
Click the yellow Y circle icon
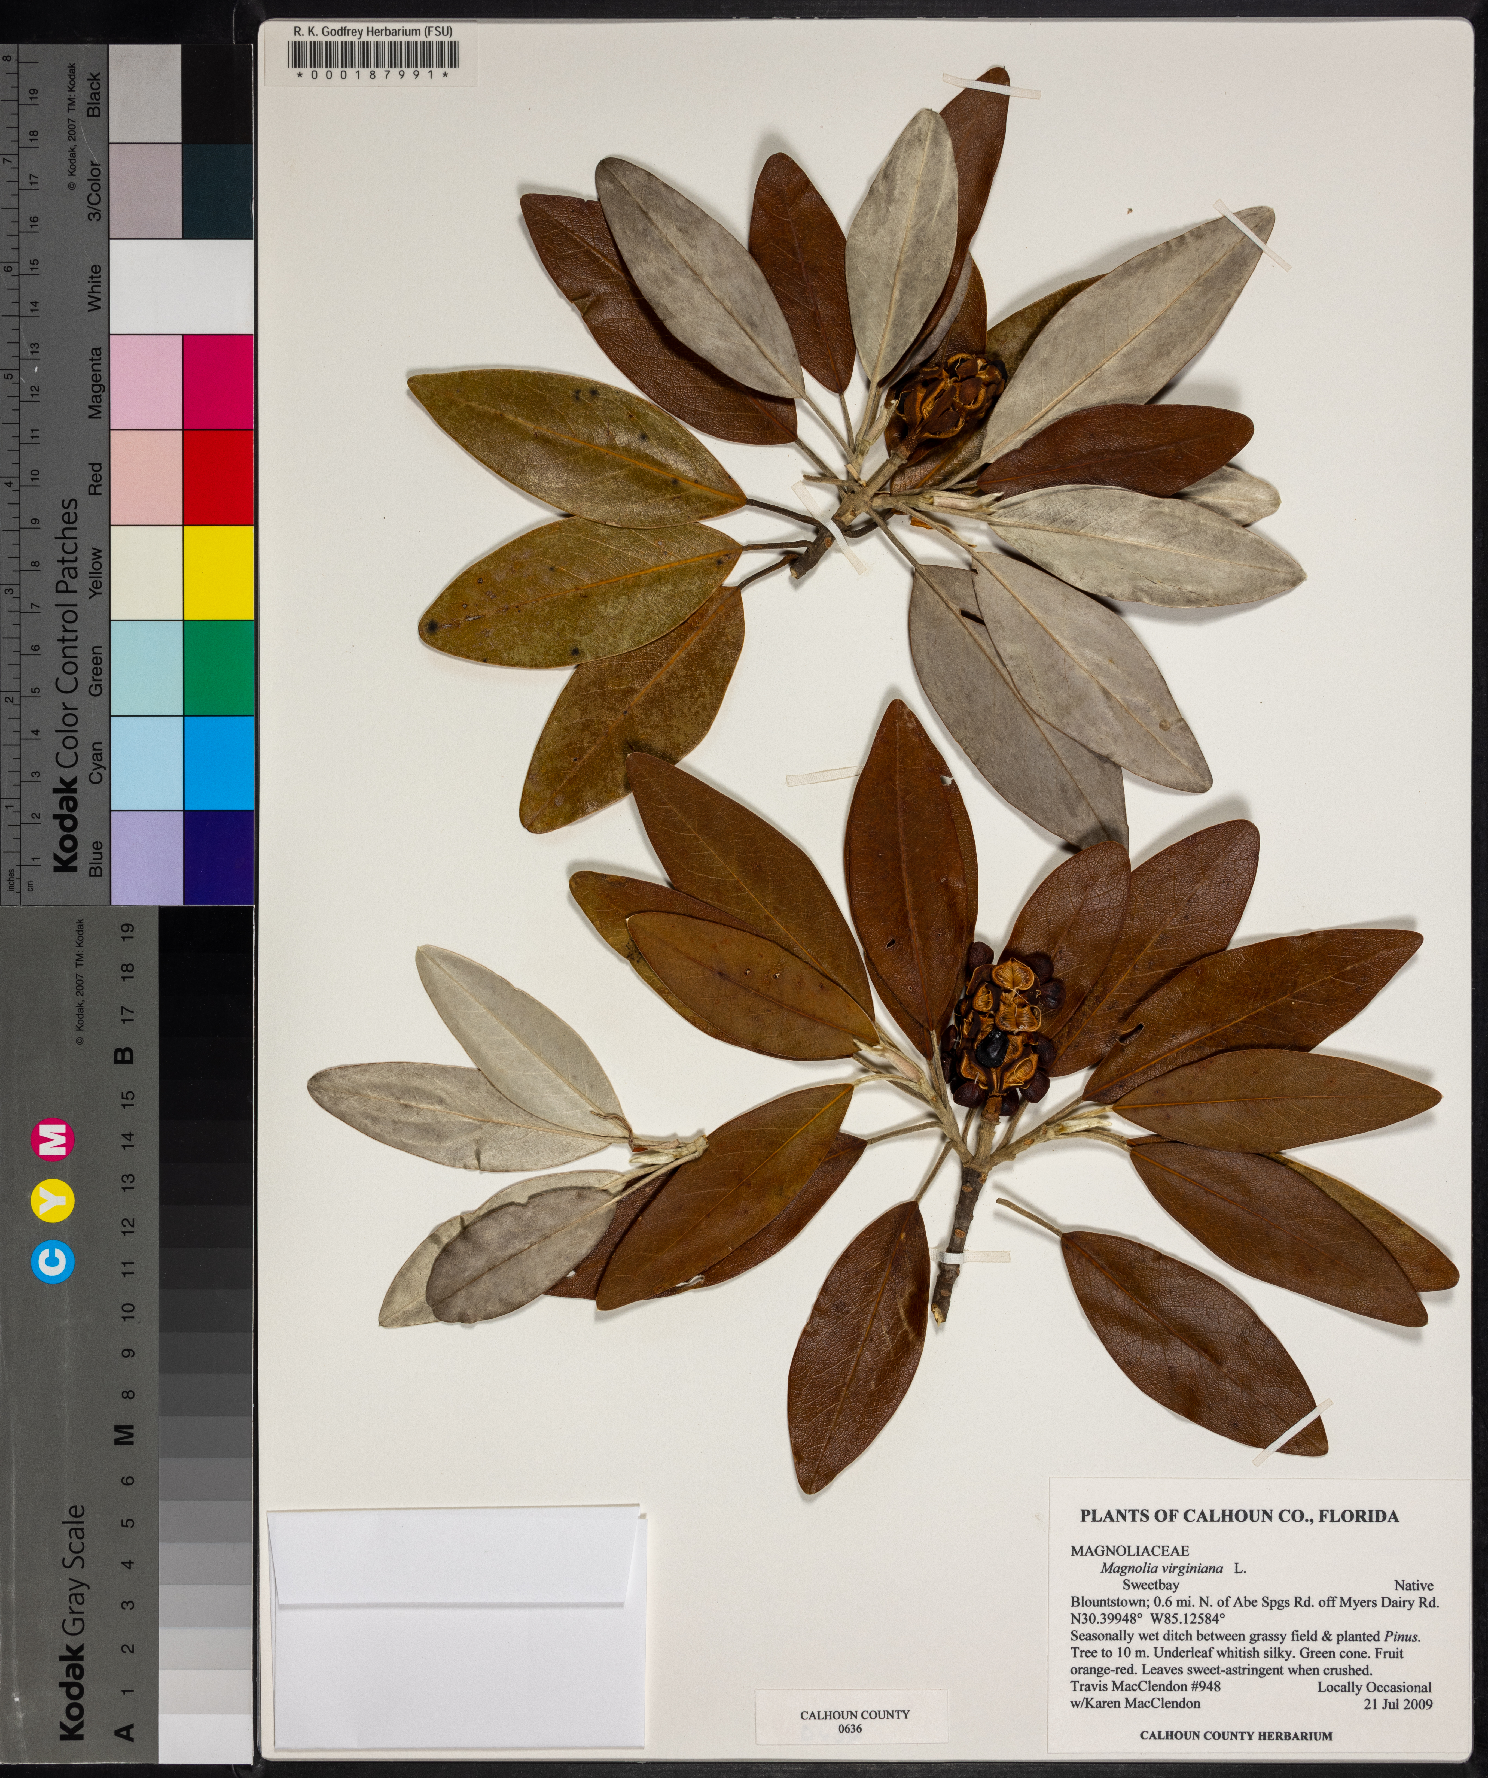tap(53, 1198)
